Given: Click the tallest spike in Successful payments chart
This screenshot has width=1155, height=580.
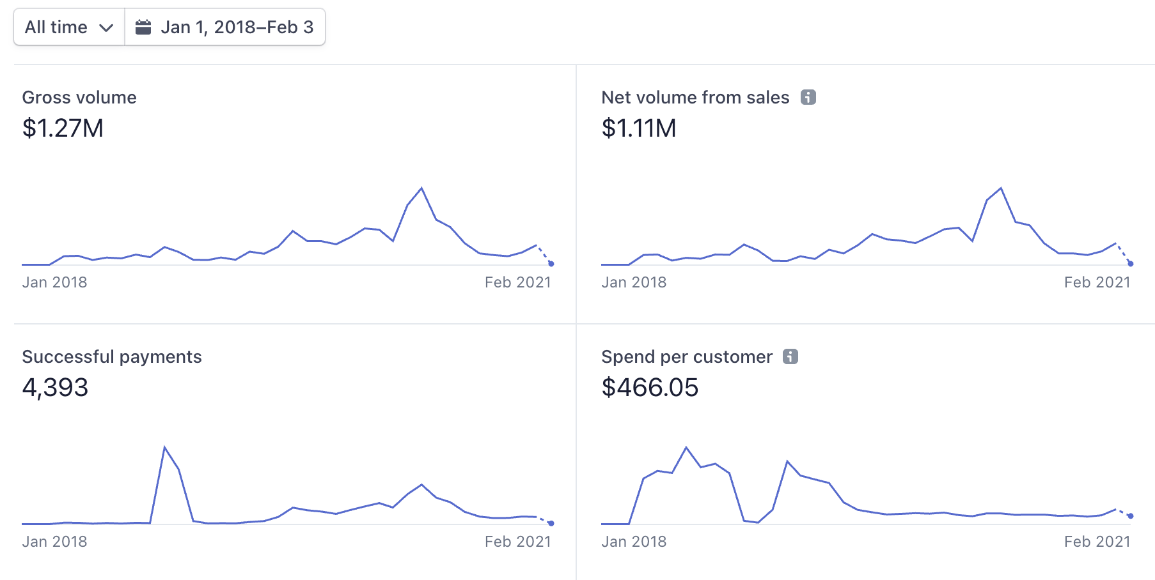Looking at the screenshot, I should coord(165,447).
